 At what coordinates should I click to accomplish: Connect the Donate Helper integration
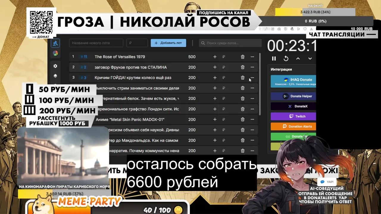293,96
